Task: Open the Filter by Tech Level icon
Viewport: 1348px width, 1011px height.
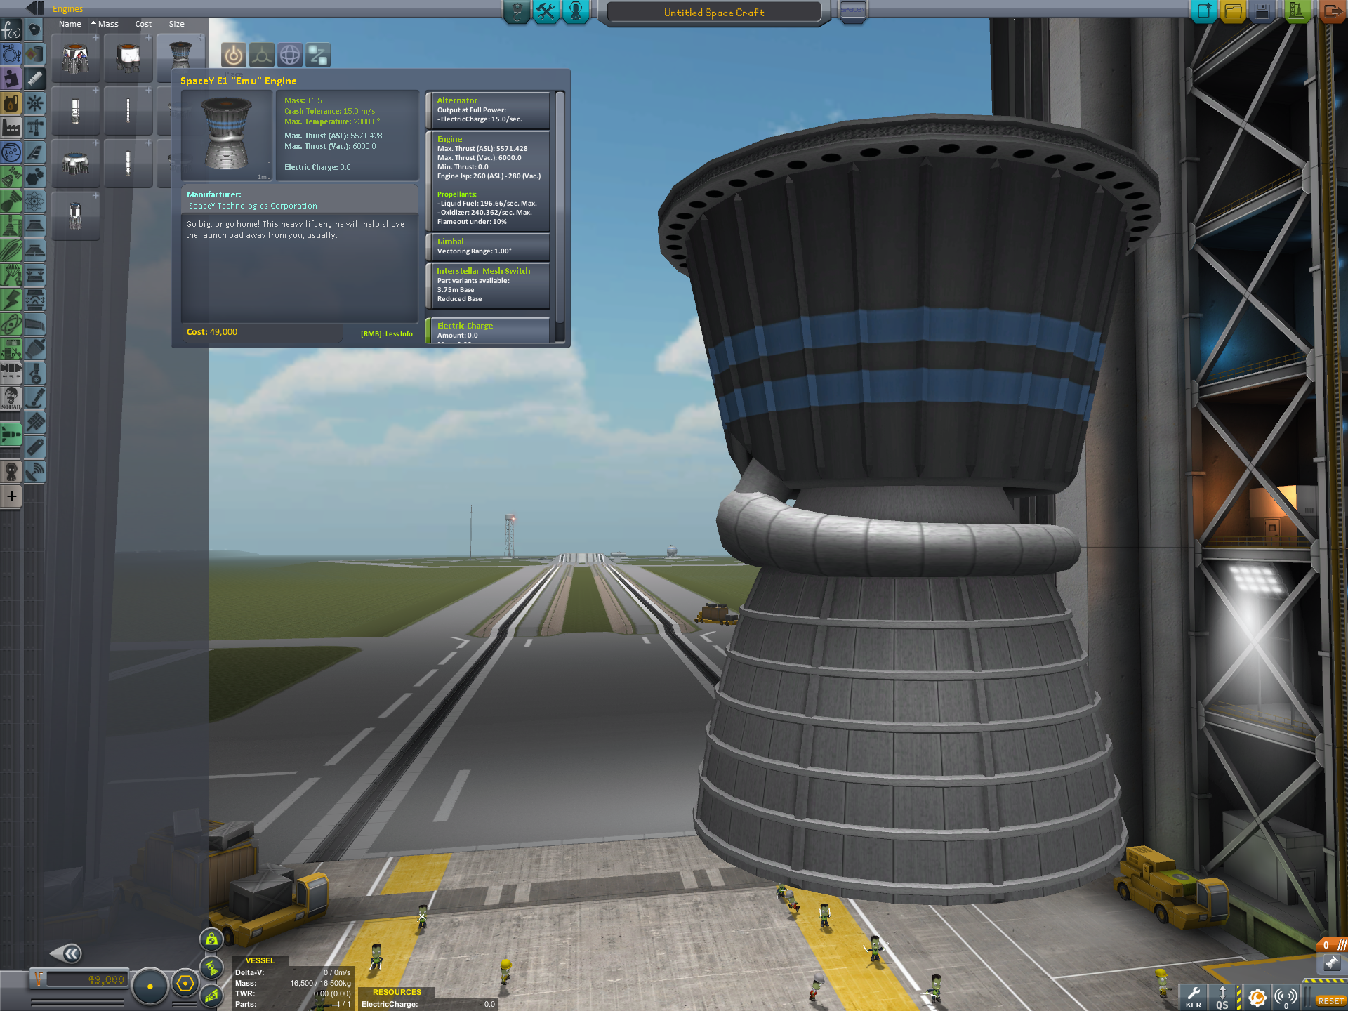Action: click(x=11, y=152)
